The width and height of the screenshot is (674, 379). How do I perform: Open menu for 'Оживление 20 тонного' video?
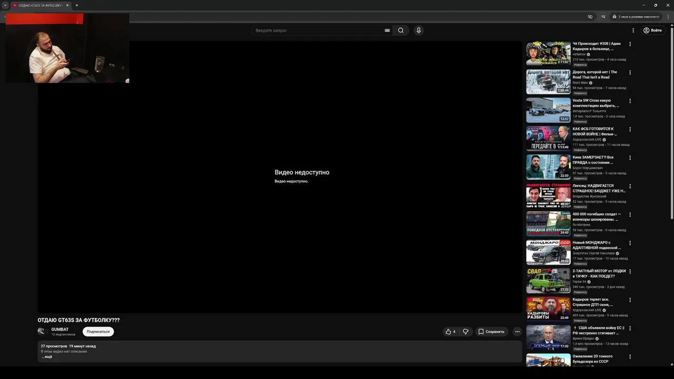coord(630,357)
